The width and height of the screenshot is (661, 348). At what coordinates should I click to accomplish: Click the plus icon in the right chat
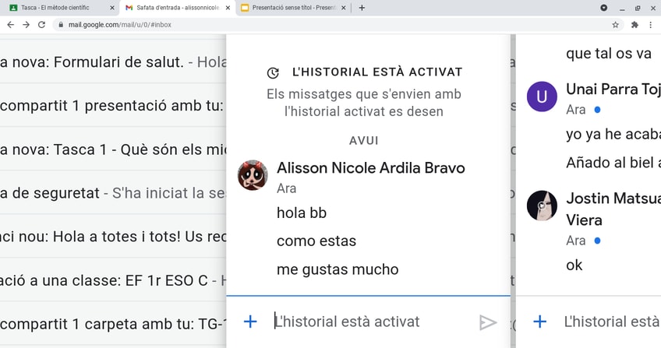540,322
